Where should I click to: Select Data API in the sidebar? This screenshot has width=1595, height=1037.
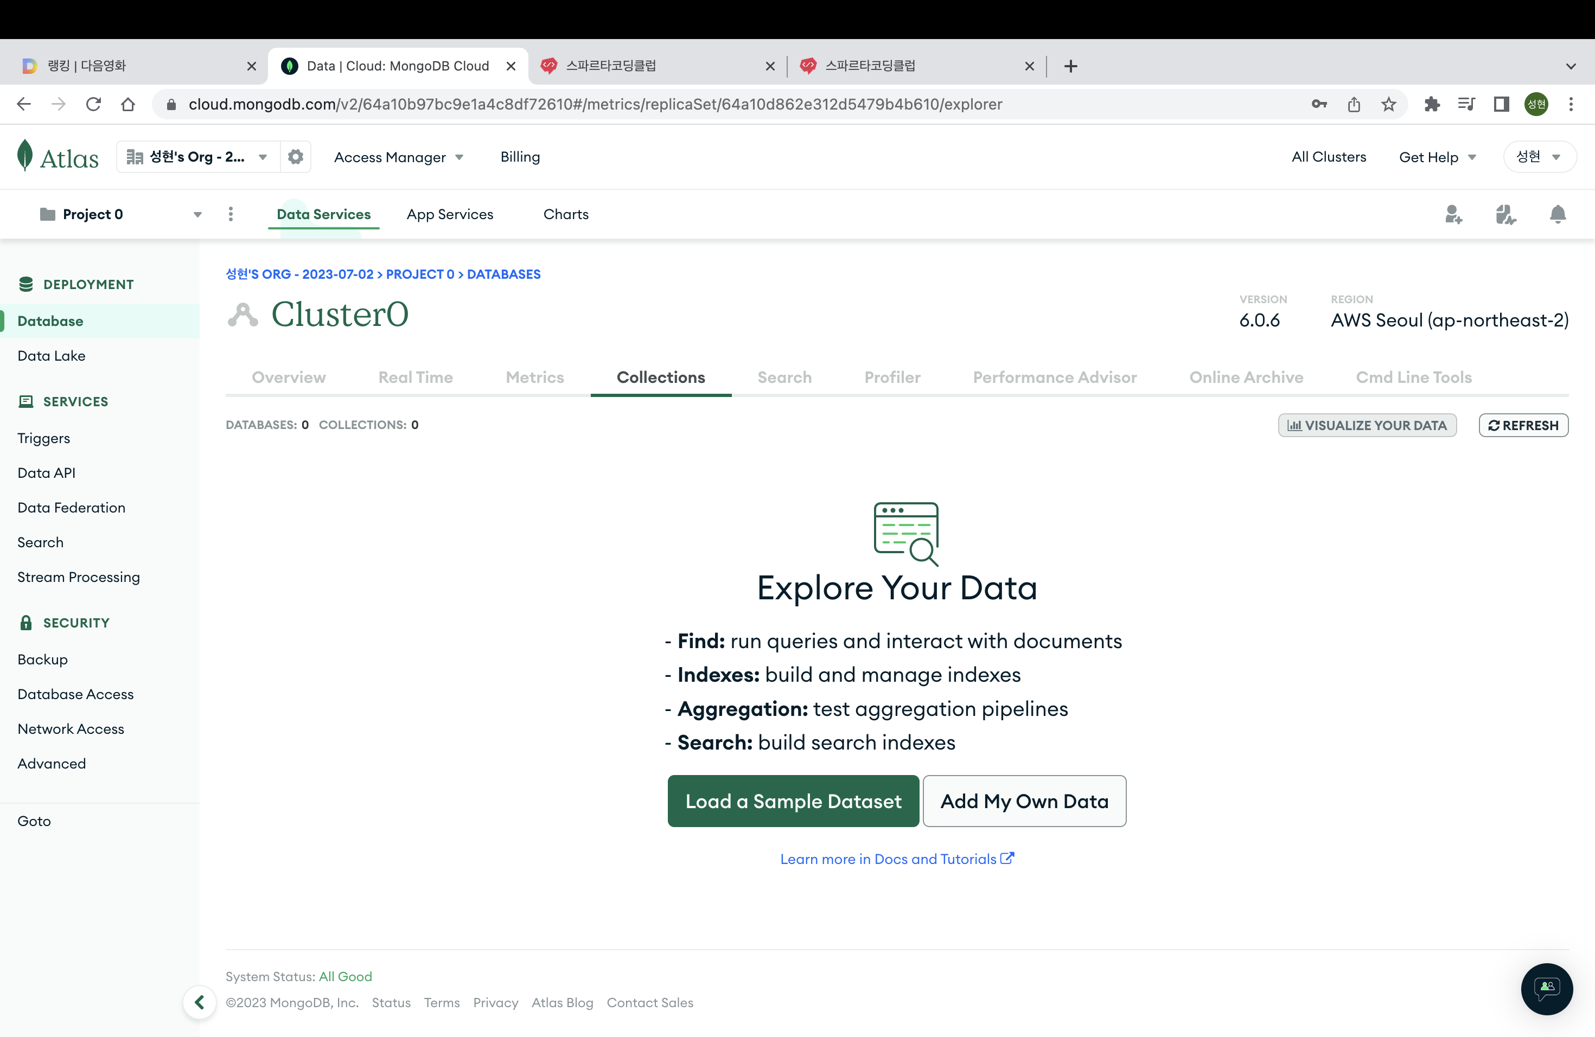pos(46,473)
